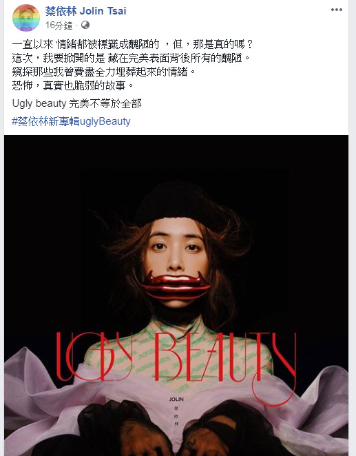
Task: Open the rainbow profile picture avatar
Action: [26, 18]
